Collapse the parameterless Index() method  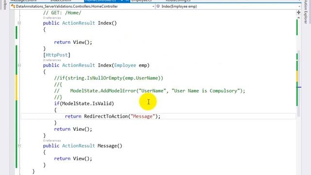pyautogui.click(x=19, y=23)
